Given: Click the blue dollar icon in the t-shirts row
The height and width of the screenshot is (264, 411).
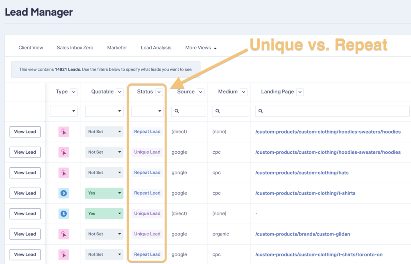Looking at the screenshot, I should [x=63, y=193].
